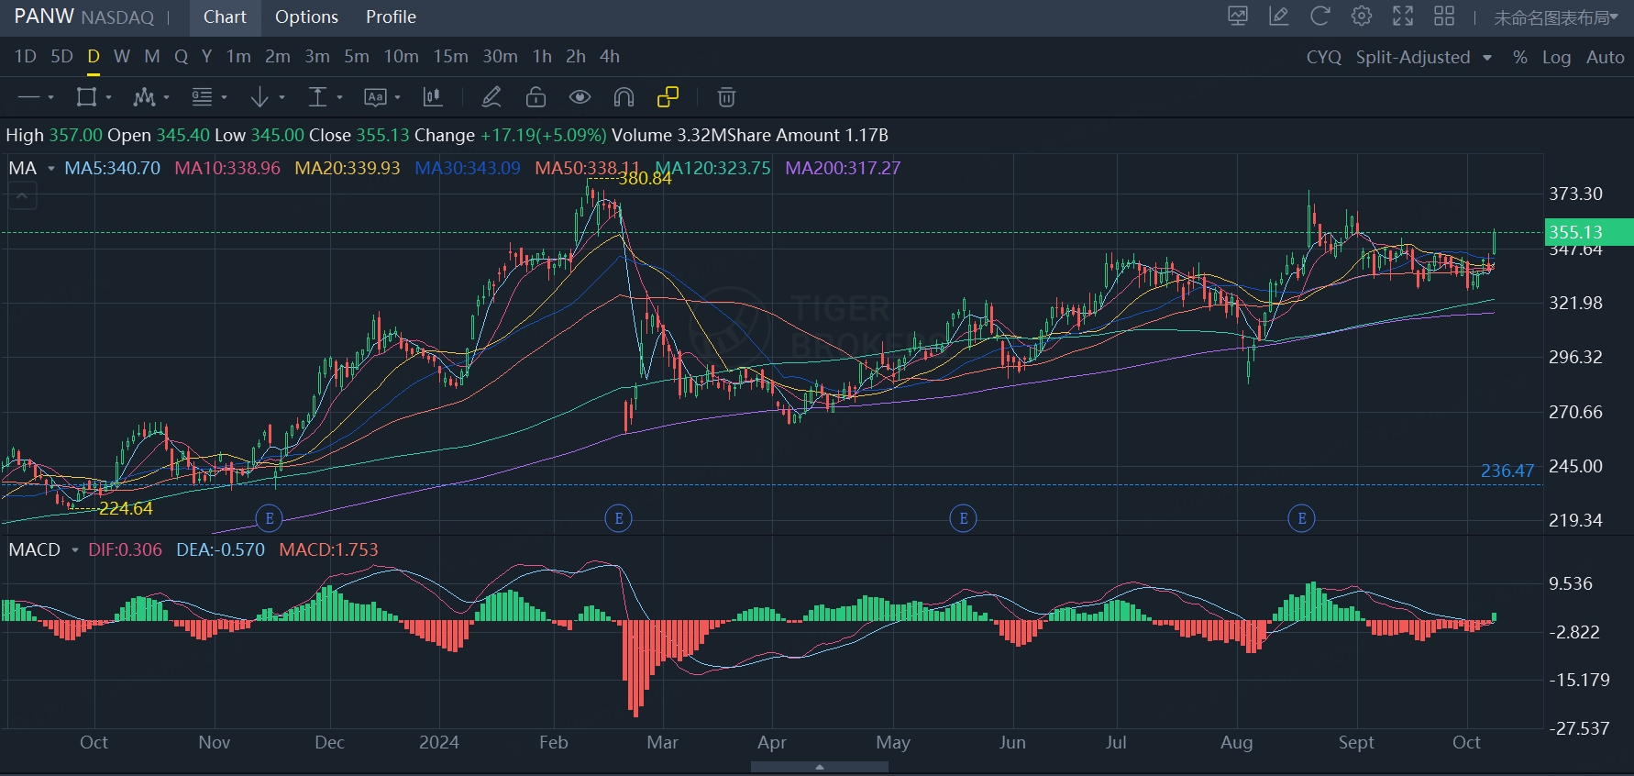The image size is (1634, 776).
Task: Select the monthly M period
Action: [152, 57]
